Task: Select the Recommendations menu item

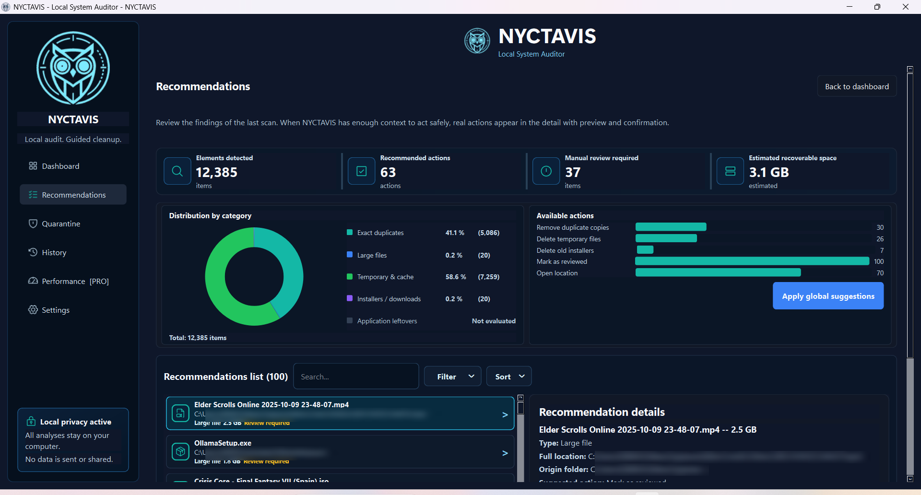Action: (x=73, y=195)
